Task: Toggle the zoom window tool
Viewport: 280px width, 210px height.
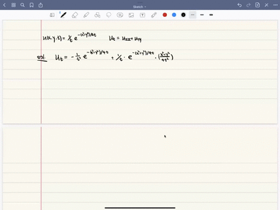Action: [x=52, y=15]
